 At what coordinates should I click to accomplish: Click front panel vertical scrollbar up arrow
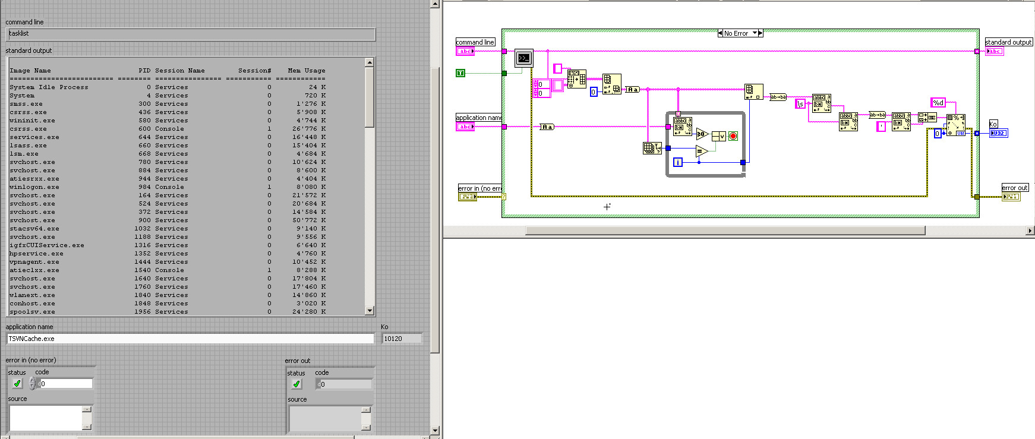click(435, 4)
